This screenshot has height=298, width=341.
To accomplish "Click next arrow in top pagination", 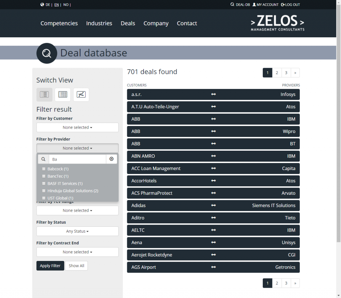I will 295,73.
